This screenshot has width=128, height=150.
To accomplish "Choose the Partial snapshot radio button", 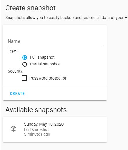I will click(25, 64).
